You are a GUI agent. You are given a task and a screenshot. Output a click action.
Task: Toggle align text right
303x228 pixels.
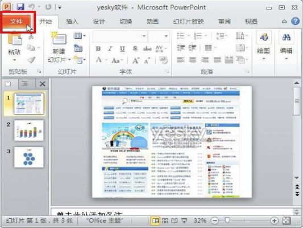click(x=205, y=60)
